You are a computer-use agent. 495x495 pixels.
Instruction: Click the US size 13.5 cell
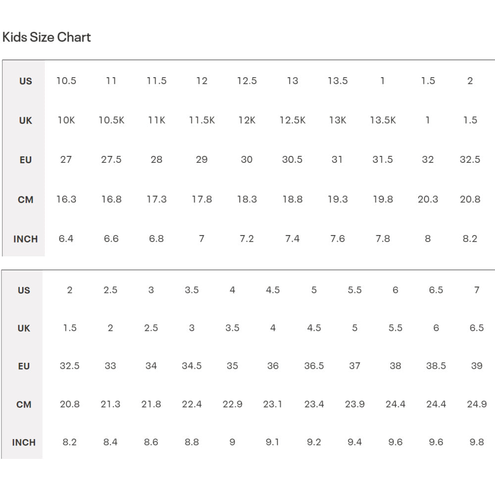coord(338,81)
